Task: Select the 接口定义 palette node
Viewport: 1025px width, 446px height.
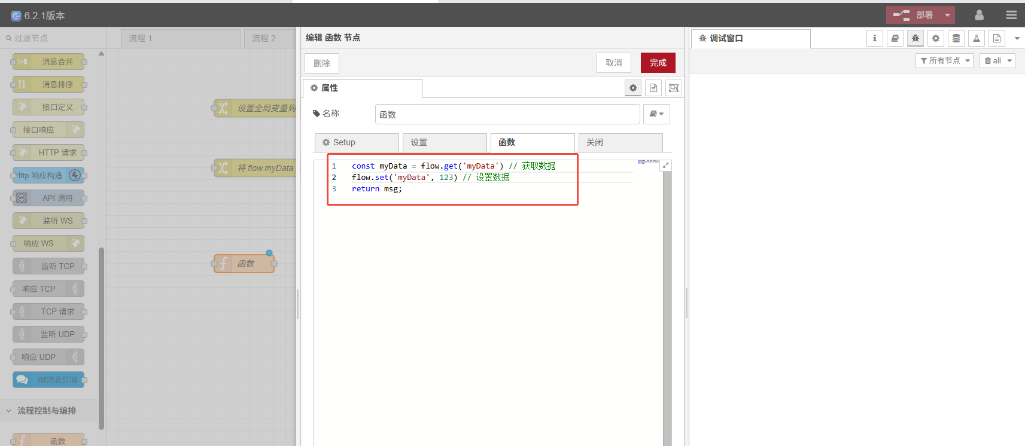Action: (48, 107)
